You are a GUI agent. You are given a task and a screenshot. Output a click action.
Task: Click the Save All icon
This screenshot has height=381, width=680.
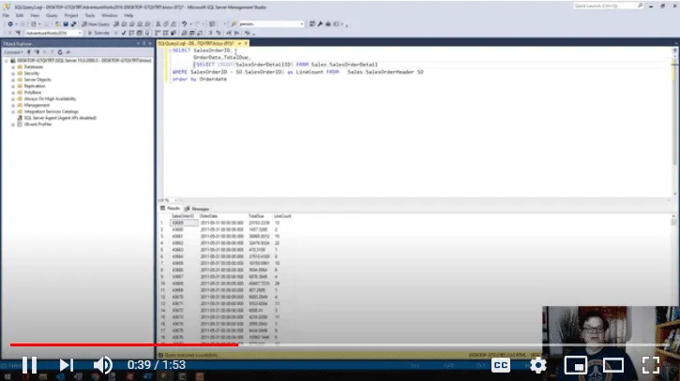click(73, 24)
